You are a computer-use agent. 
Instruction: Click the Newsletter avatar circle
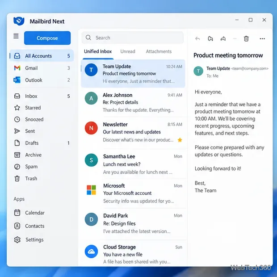tap(91, 128)
